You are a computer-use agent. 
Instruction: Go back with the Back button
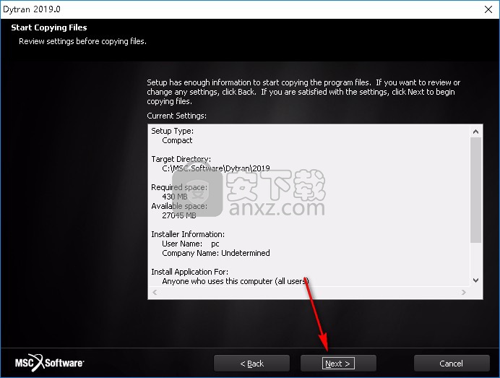click(x=251, y=364)
